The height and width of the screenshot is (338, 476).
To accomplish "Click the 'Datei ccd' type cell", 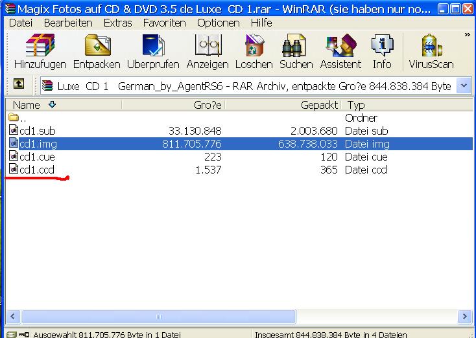I will click(366, 170).
